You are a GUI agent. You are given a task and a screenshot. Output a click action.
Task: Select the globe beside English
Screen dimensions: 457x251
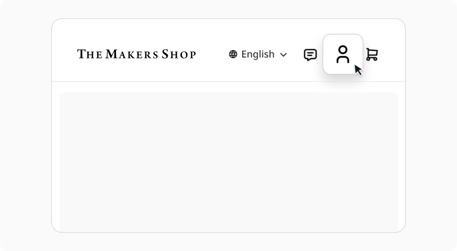pos(233,54)
